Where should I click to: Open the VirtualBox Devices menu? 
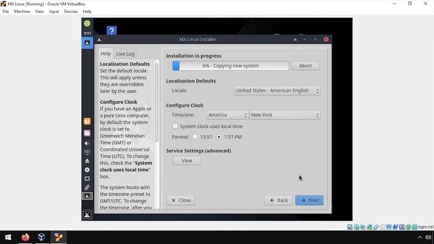point(71,12)
